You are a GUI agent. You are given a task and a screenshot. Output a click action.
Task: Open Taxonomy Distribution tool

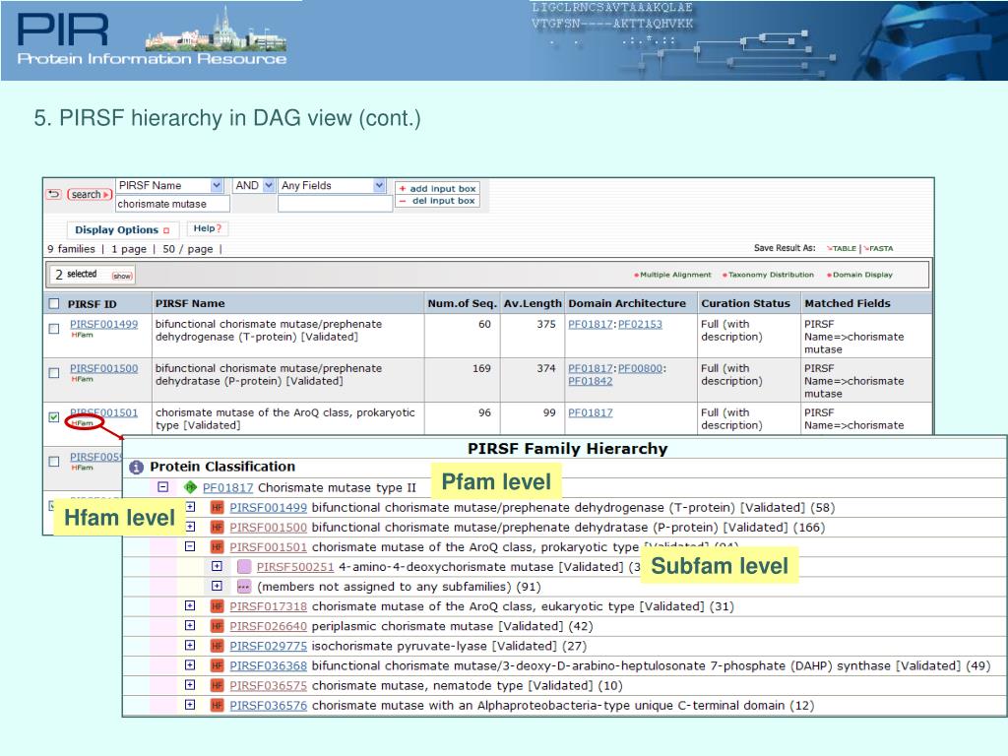pos(768,275)
